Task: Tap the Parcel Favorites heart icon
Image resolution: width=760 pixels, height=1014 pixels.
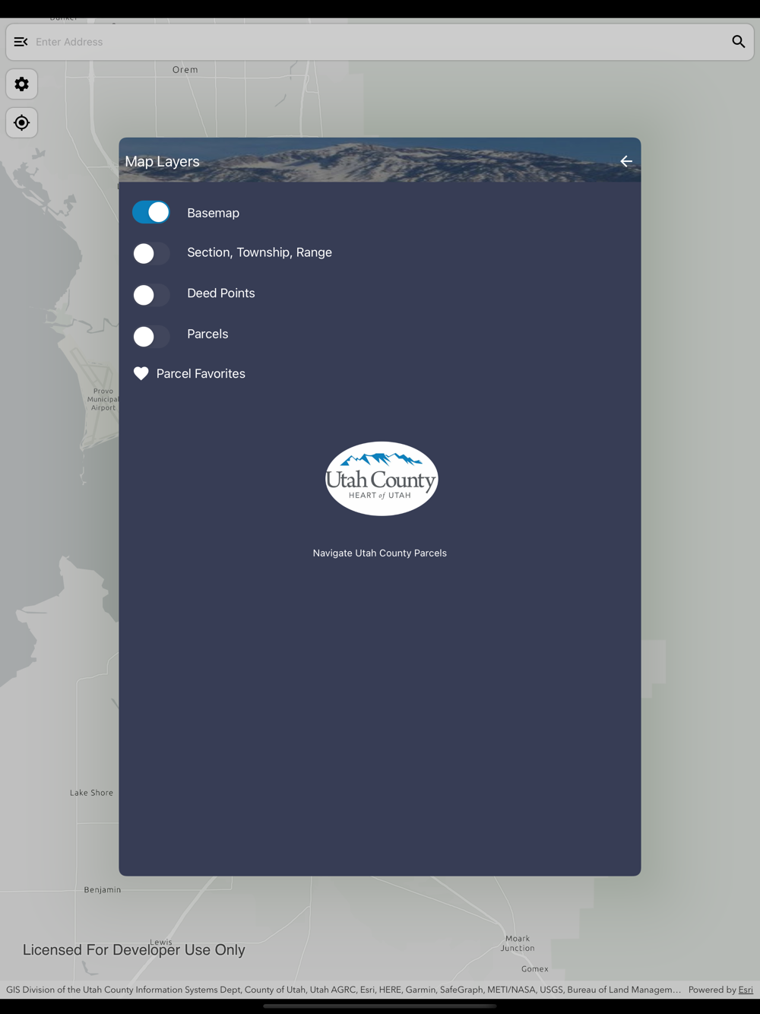Action: coord(141,373)
